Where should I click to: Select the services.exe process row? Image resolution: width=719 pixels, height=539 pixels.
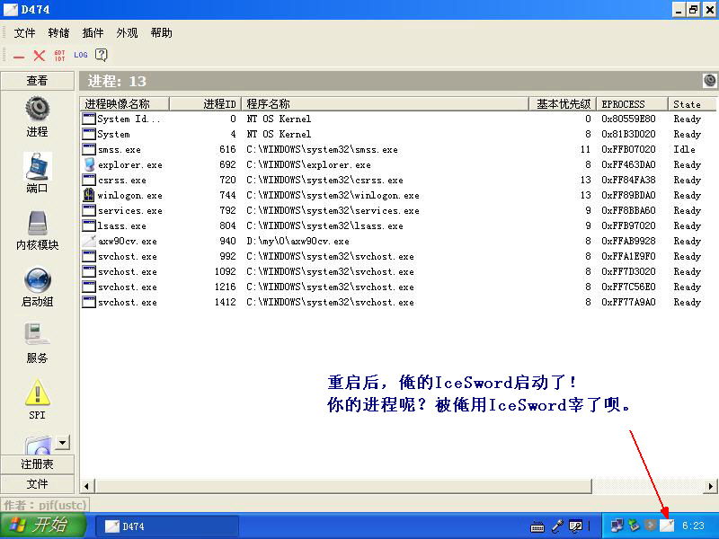pos(398,211)
